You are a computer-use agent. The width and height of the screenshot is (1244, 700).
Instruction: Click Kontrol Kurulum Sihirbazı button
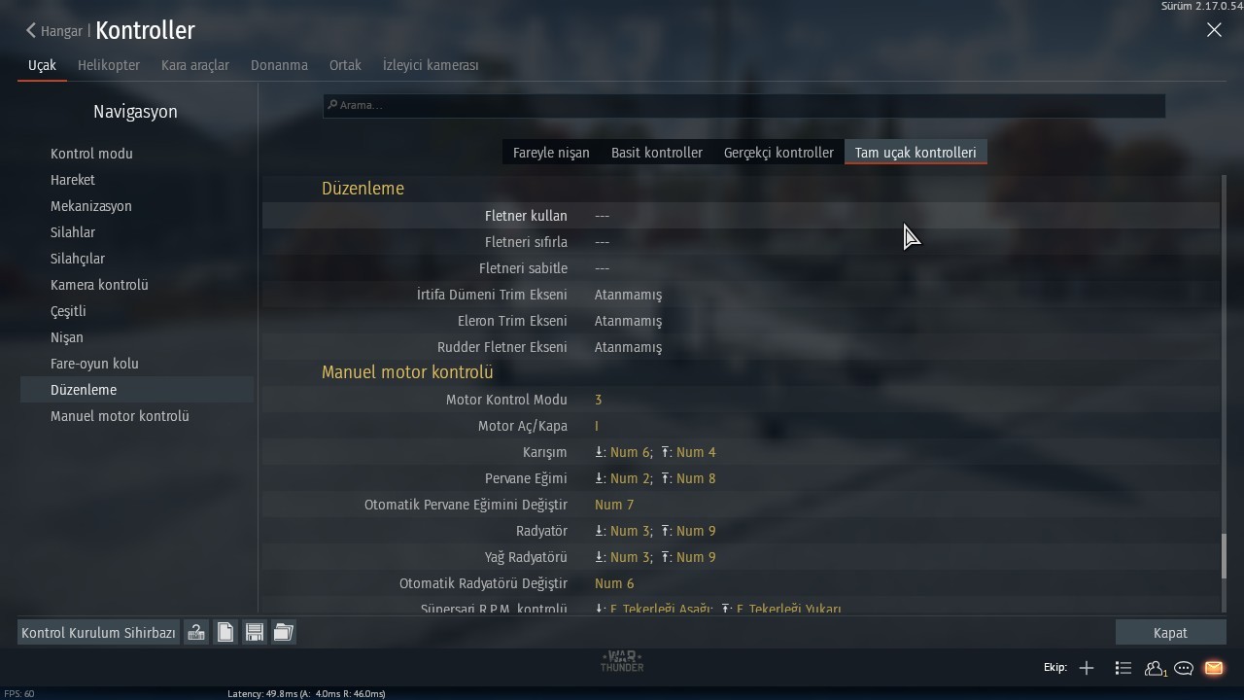click(98, 633)
